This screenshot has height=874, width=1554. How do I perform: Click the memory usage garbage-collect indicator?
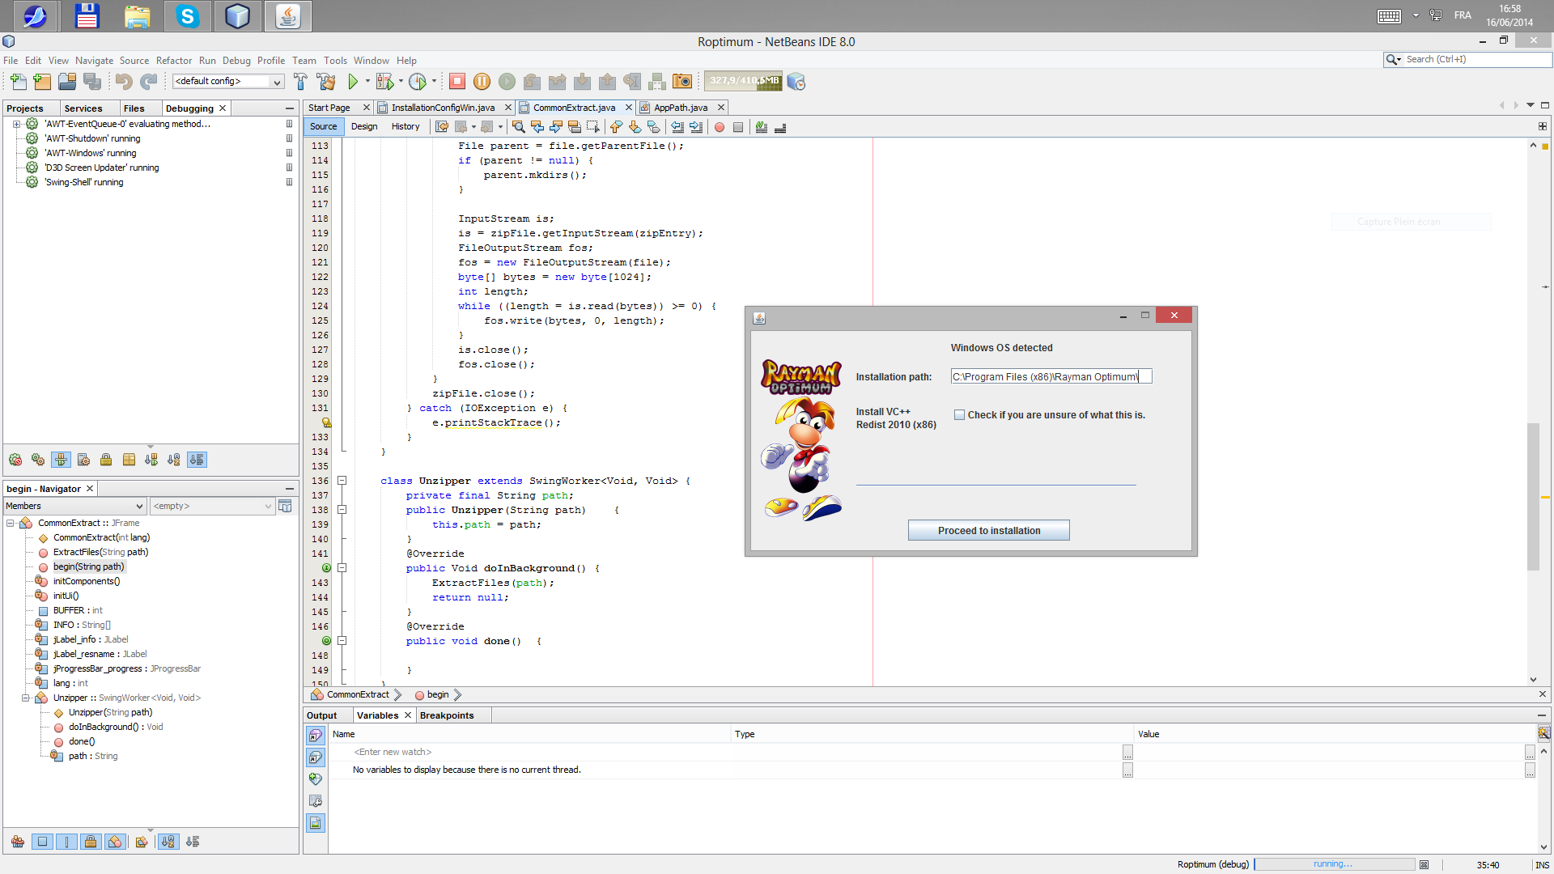click(743, 81)
